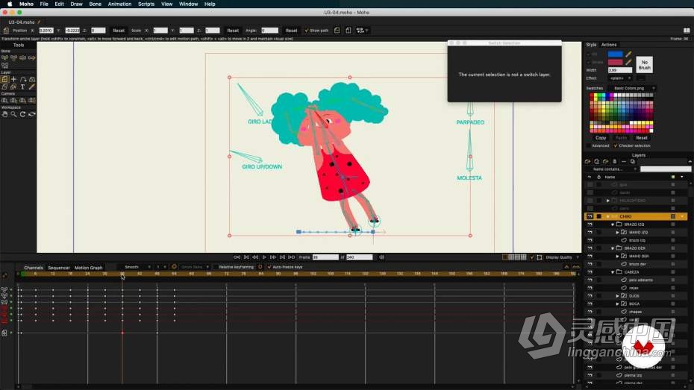Hide the BRAZO IZQ layer
Screen dimensions: 694x390
(590, 224)
